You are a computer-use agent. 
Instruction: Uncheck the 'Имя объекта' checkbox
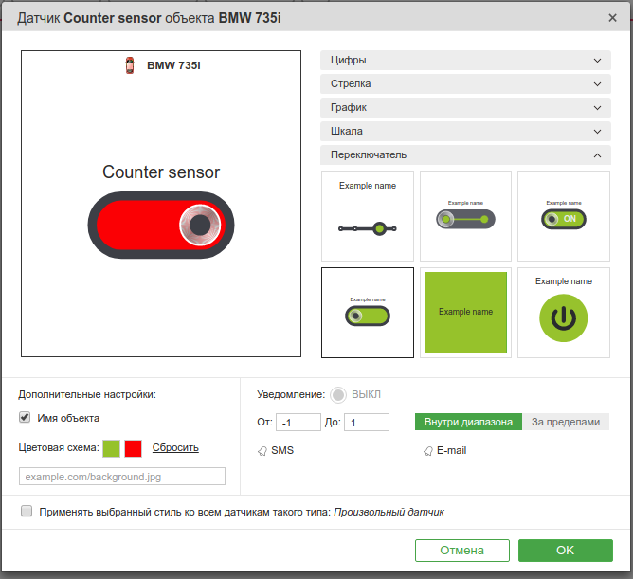26,417
